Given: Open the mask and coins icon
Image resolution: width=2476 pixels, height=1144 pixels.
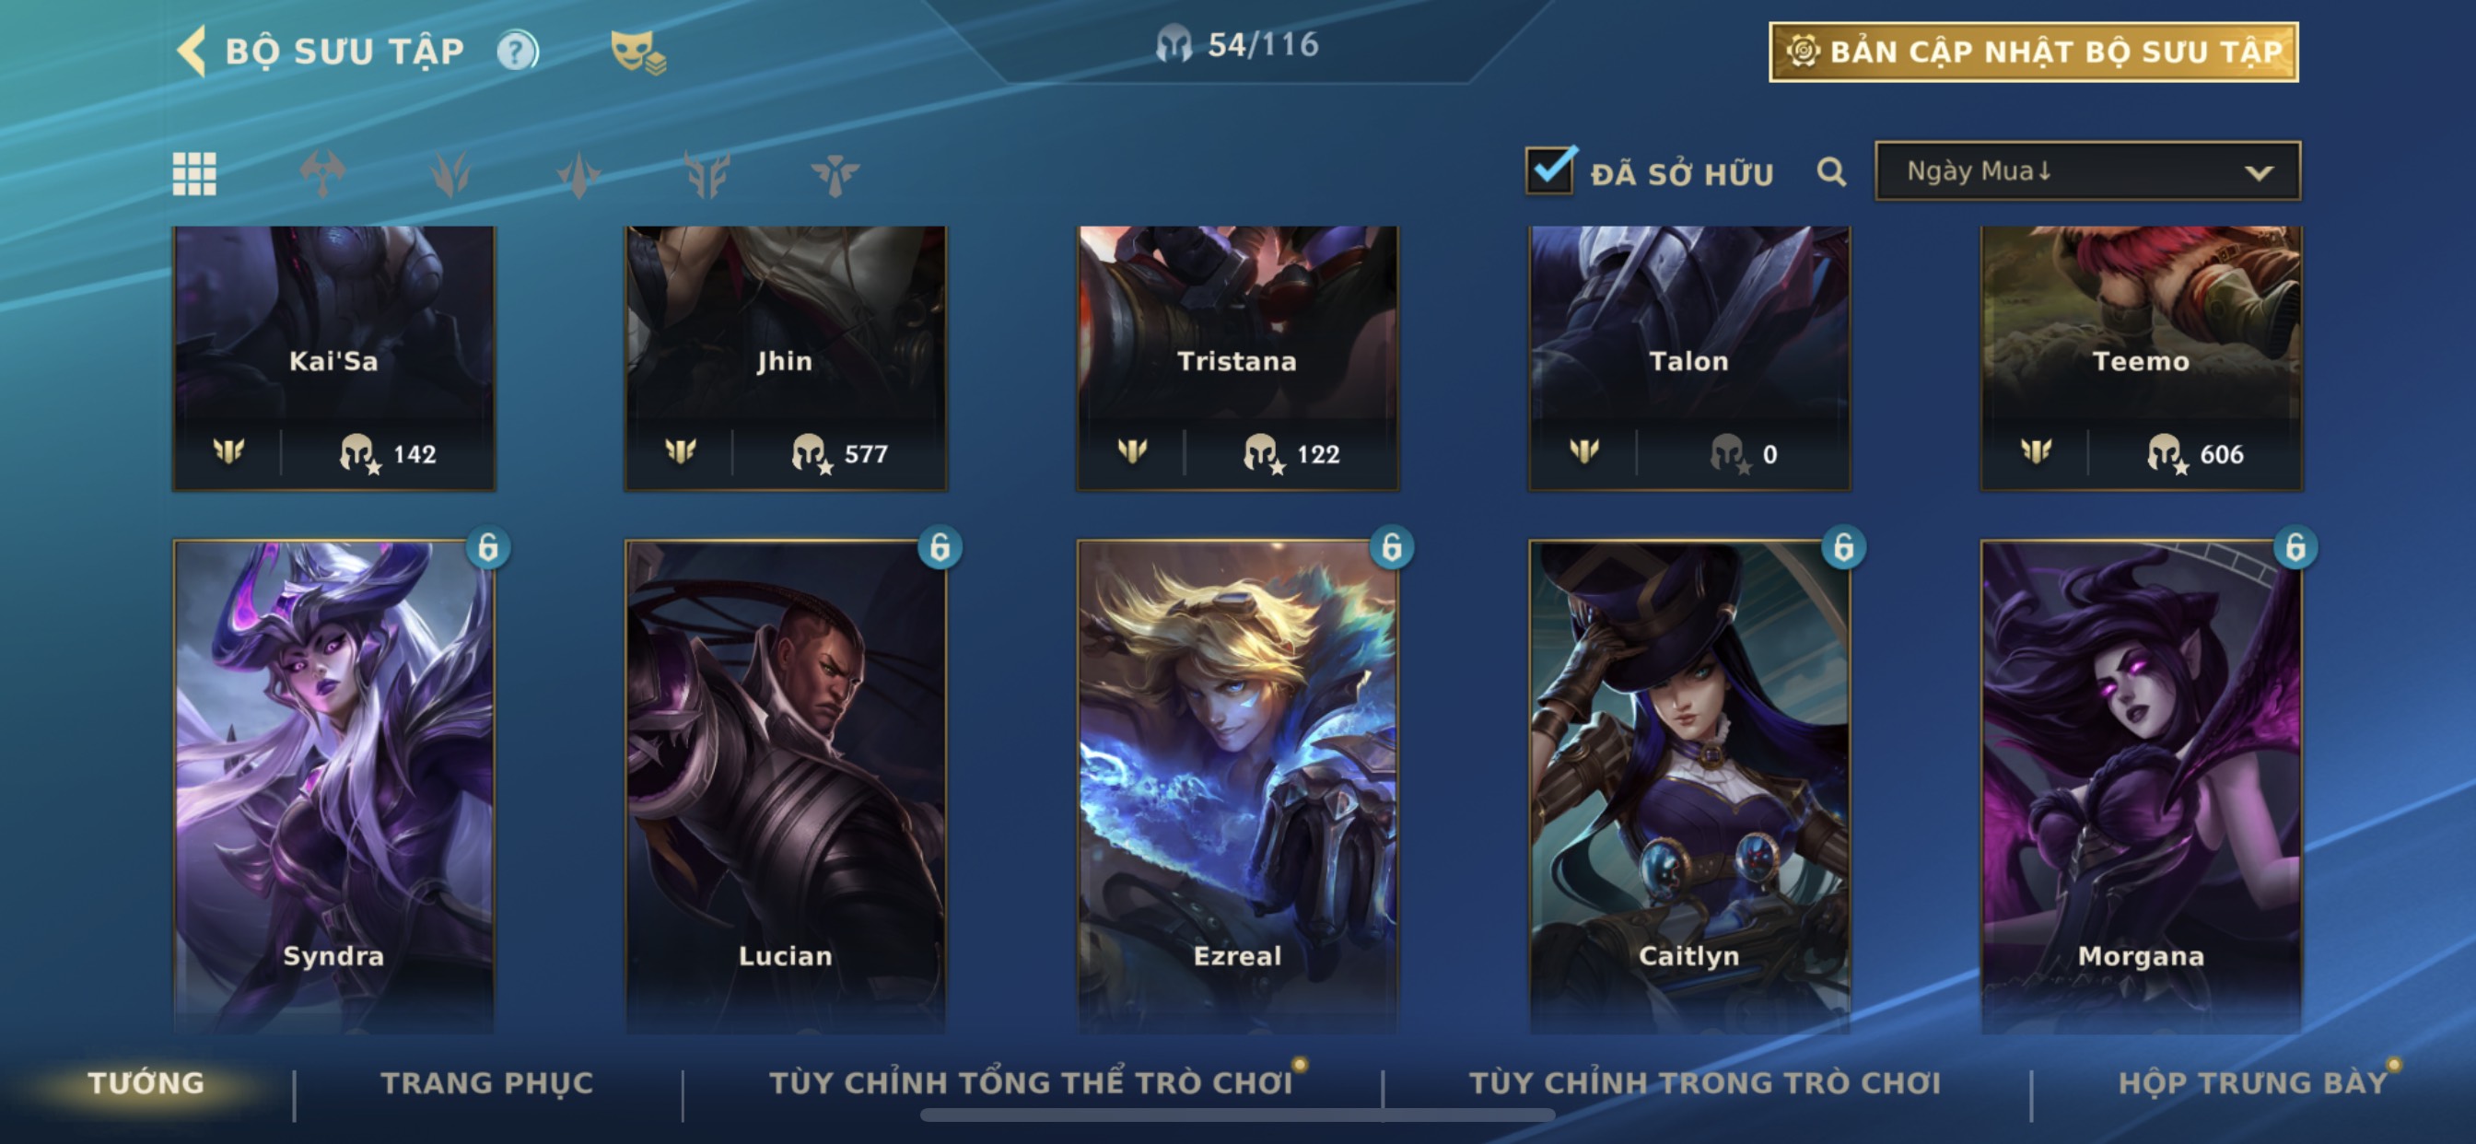Looking at the screenshot, I should point(637,52).
